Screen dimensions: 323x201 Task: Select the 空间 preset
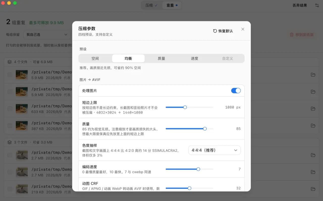(x=95, y=59)
